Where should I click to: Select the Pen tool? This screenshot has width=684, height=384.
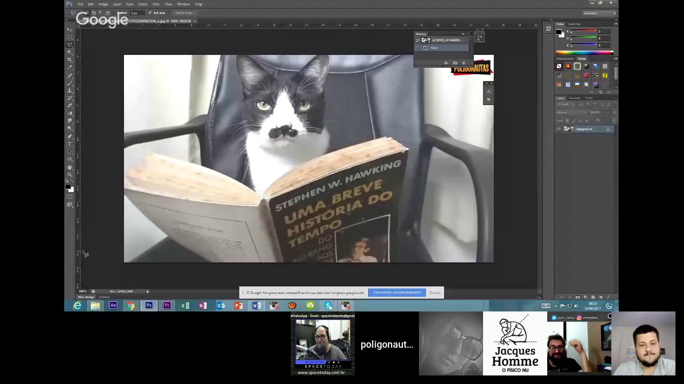tap(69, 137)
